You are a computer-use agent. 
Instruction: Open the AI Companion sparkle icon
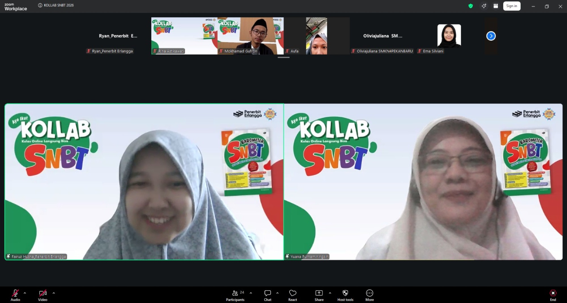pyautogui.click(x=484, y=6)
